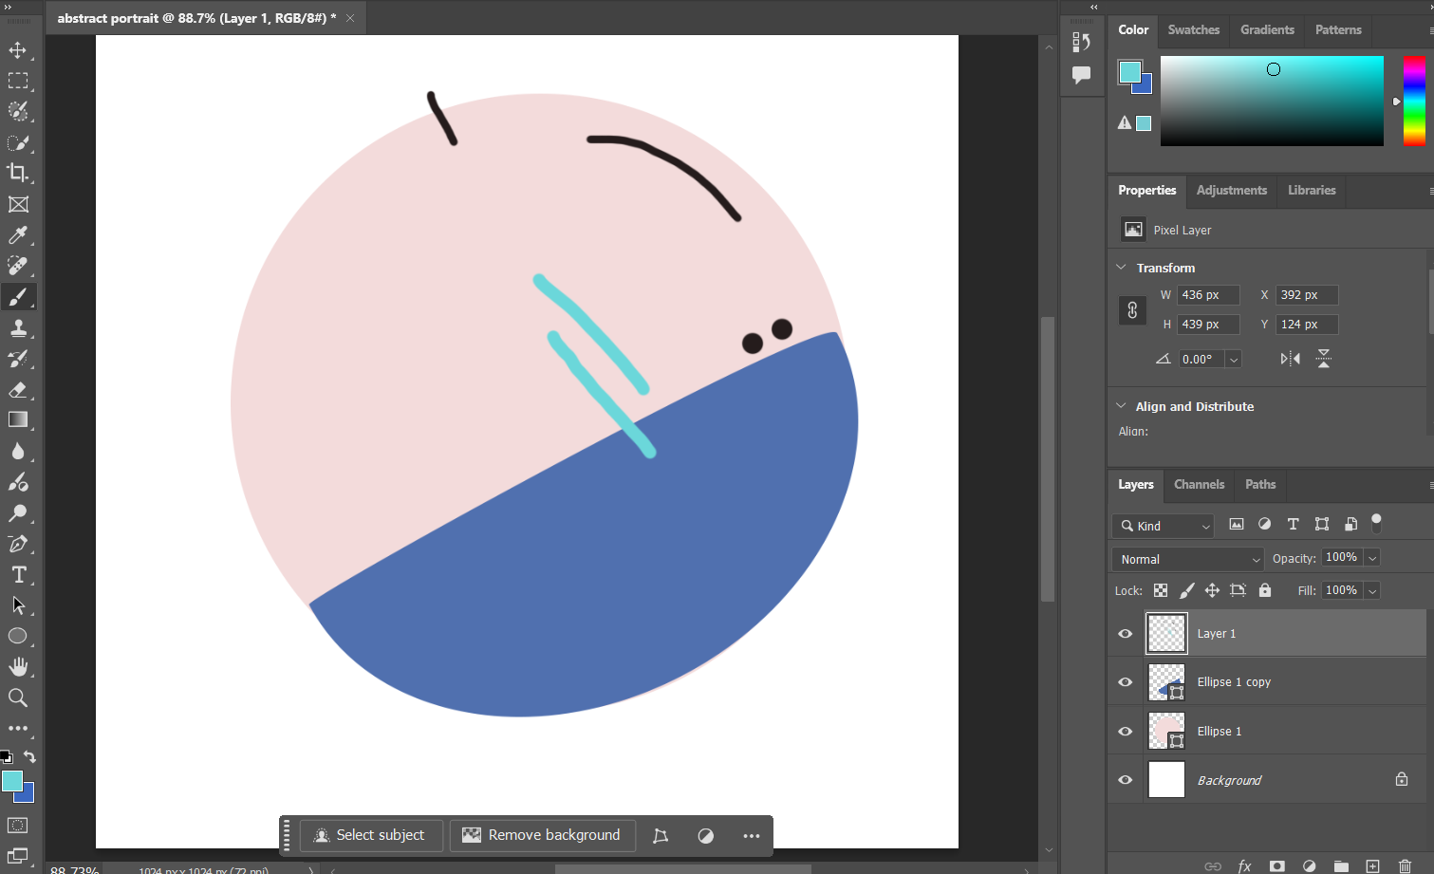Open the layer Kind filter dropdown

(1164, 526)
